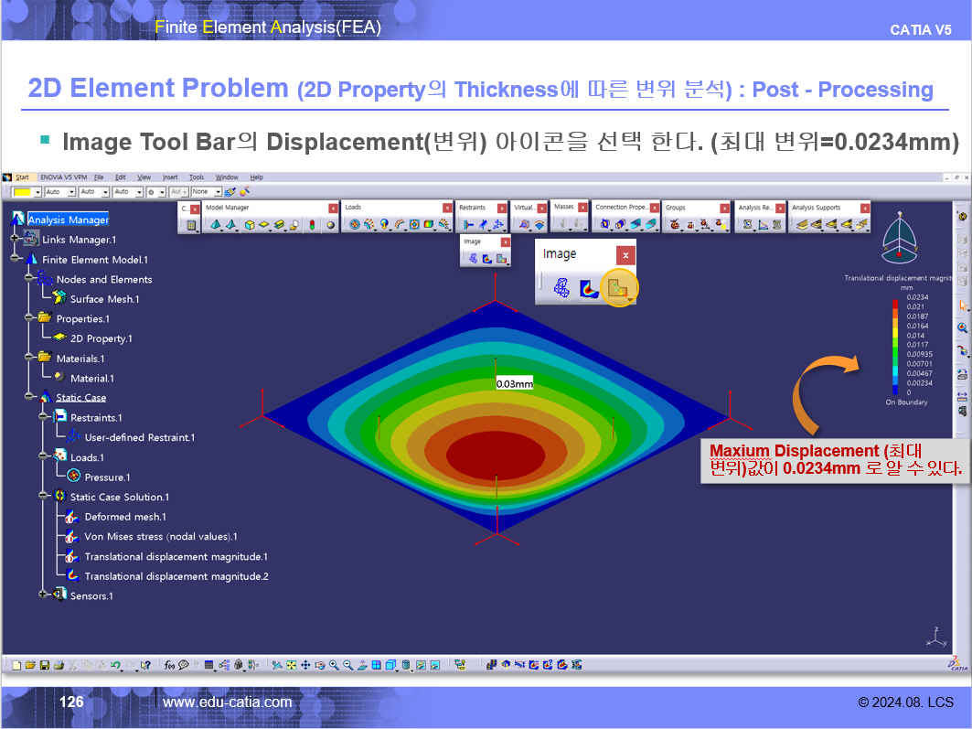The width and height of the screenshot is (972, 729).
Task: Click the formula f(x) icon in the bottom toolbar
Action: pyautogui.click(x=170, y=665)
